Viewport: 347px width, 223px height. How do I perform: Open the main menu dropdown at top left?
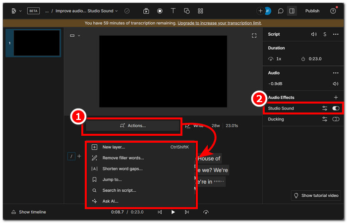point(16,10)
